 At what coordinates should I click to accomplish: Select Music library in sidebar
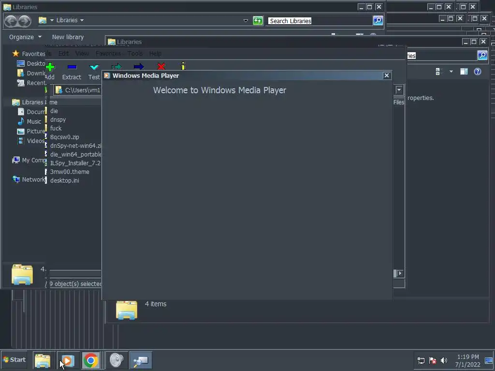(29, 121)
